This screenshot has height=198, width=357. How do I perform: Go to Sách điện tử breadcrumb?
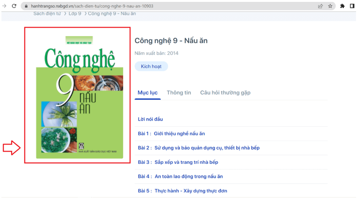point(47,14)
